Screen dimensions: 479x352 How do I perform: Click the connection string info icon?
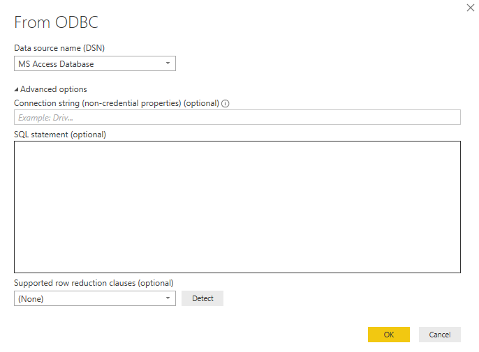tap(225, 103)
